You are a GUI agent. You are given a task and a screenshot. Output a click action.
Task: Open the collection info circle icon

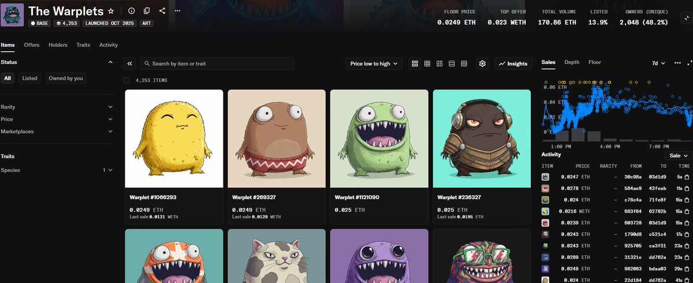coord(131,11)
